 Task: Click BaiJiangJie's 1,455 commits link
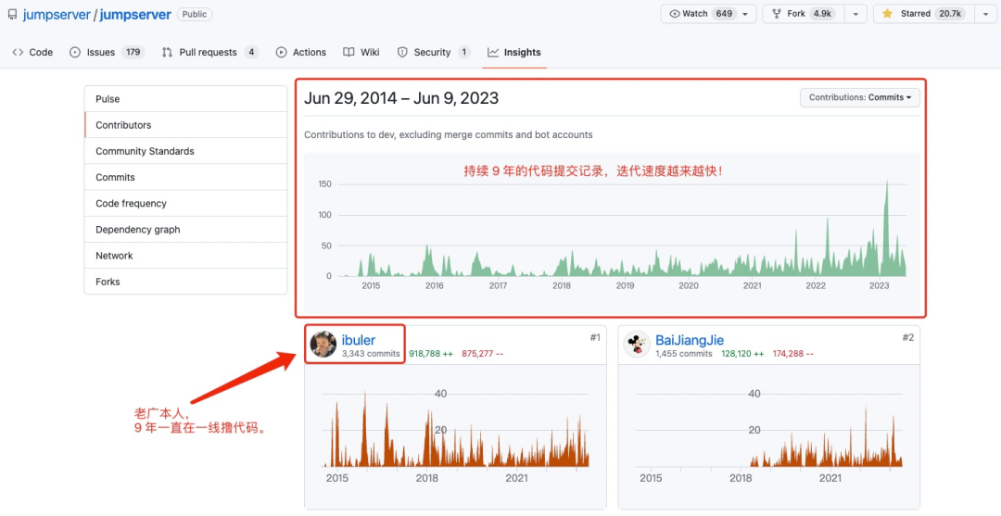(684, 353)
